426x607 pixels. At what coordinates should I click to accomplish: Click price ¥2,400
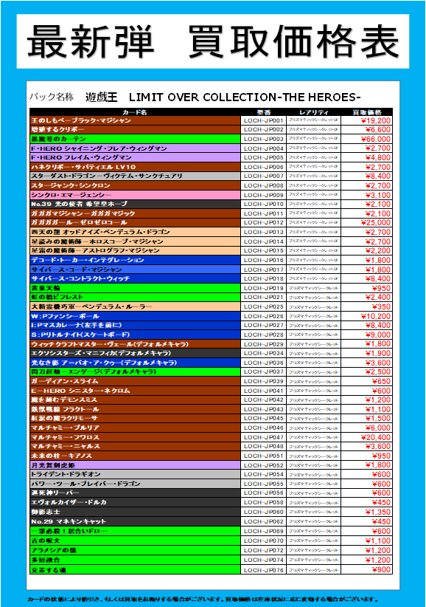pyautogui.click(x=377, y=298)
